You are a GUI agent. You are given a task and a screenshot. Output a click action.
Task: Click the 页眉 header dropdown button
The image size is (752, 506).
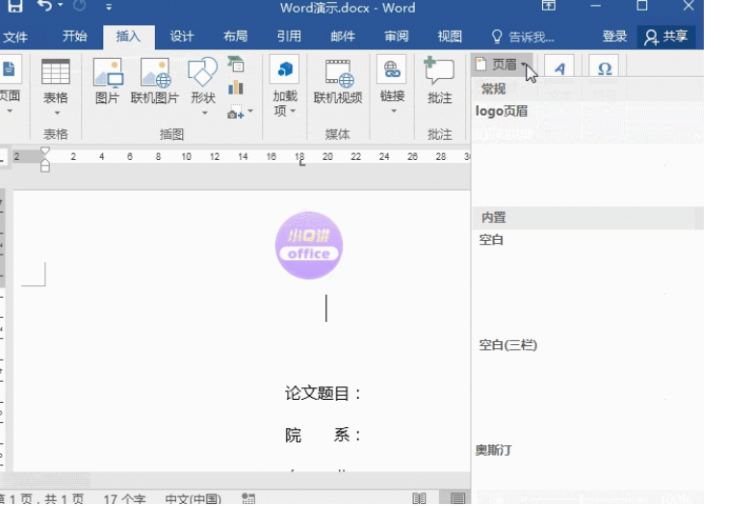click(502, 65)
